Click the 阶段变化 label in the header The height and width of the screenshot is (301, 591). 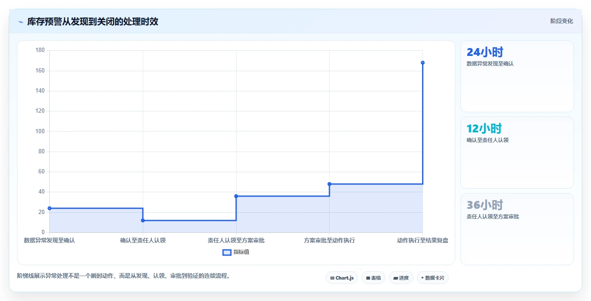[x=561, y=21]
